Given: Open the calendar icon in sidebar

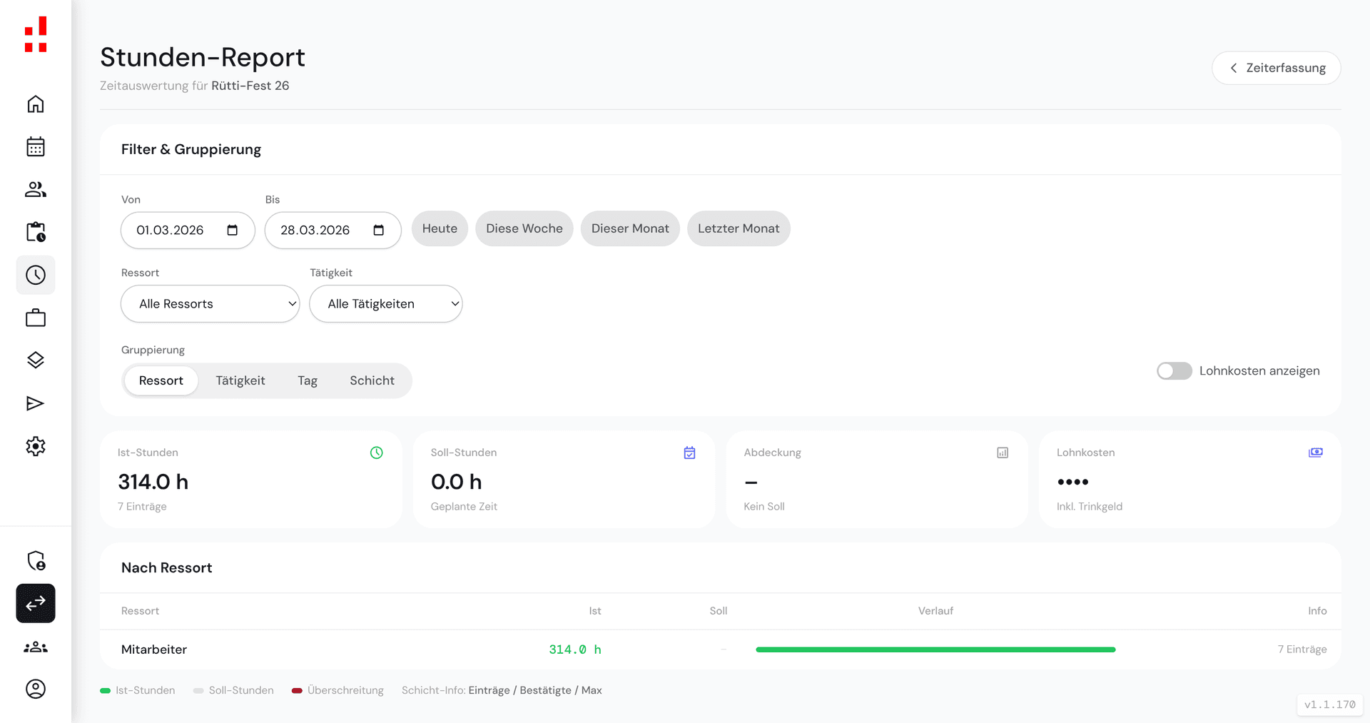Looking at the screenshot, I should click(36, 147).
